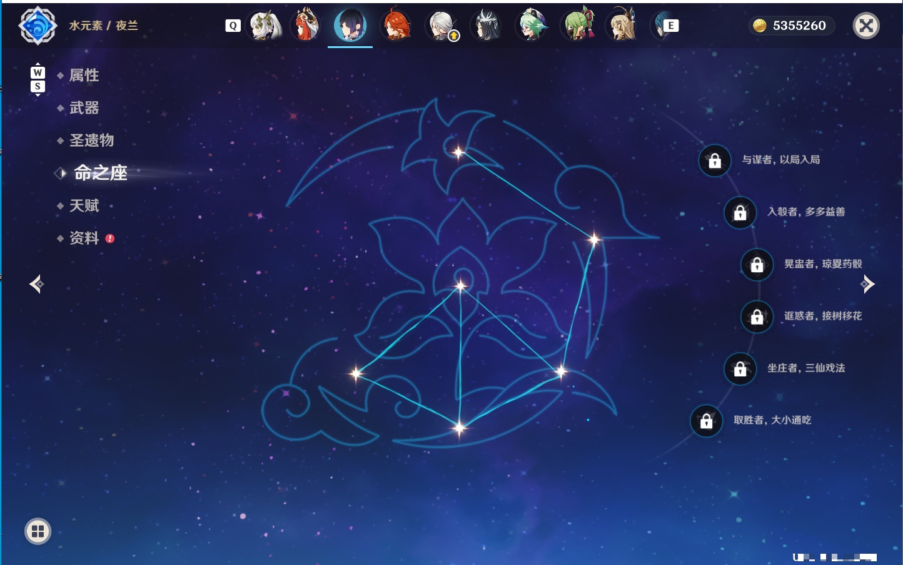
Task: Click lock icon for 坐庄者，三仙戏法
Action: point(740,368)
